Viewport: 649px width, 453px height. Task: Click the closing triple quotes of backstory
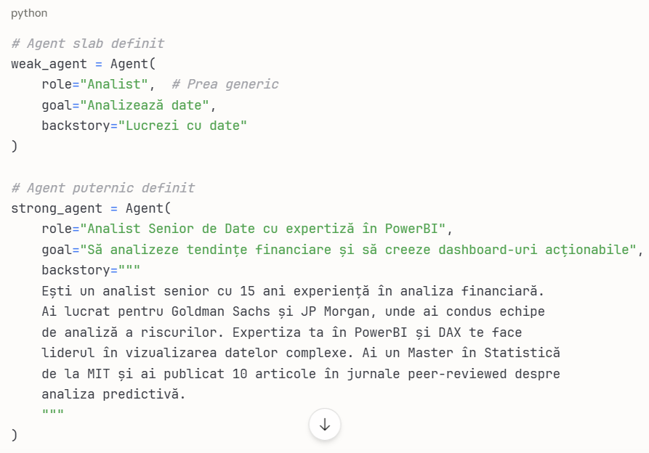click(53, 415)
